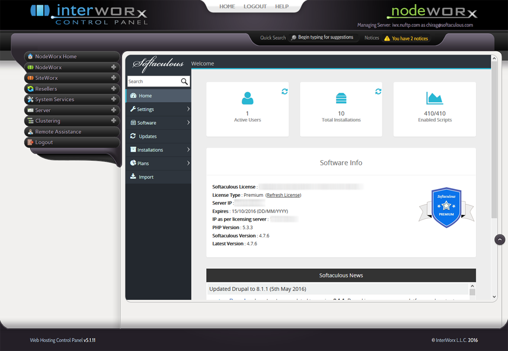Viewport: 508px width, 351px height.
Task: Expand the SiteWorx menu with plus
Action: 113,78
